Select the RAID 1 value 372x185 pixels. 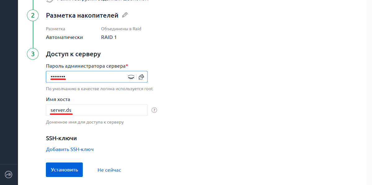pyautogui.click(x=109, y=37)
